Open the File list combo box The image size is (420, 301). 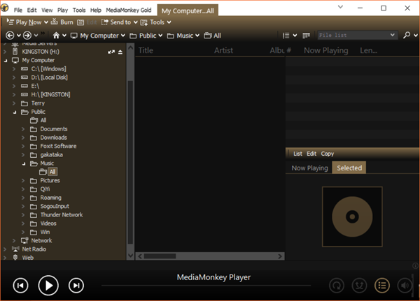click(x=357, y=35)
